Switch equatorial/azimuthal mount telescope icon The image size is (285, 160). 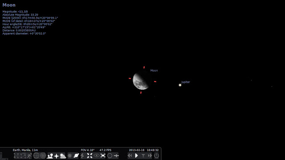point(83,156)
